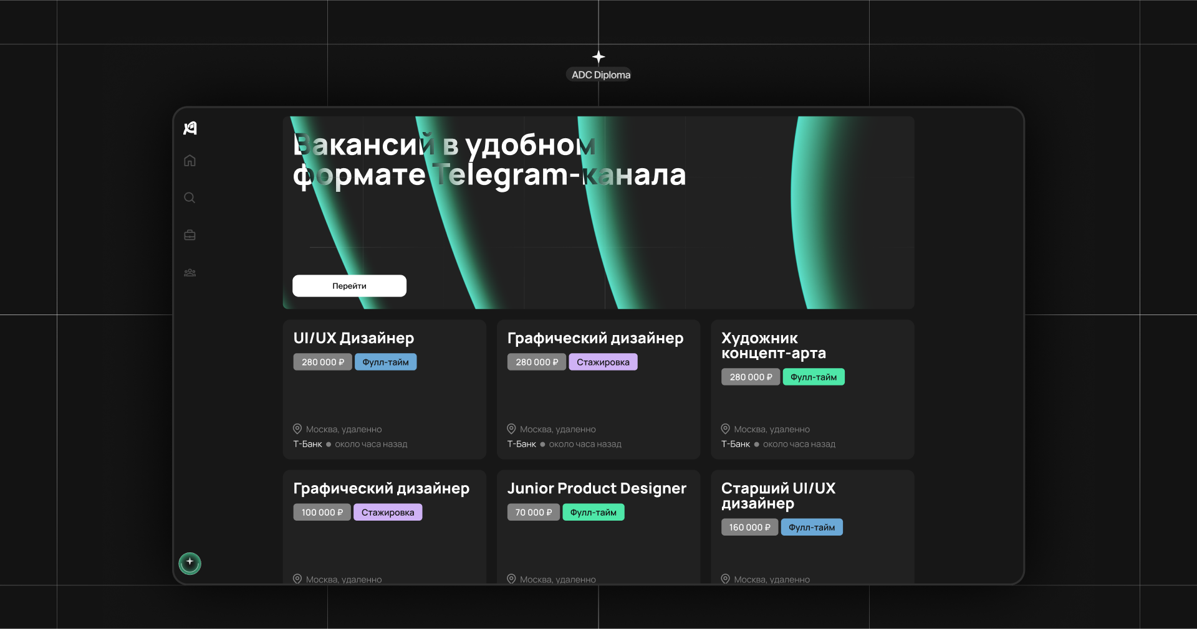The height and width of the screenshot is (629, 1197).
Task: Open the briefcase vacancies icon in the sidebar
Action: tap(190, 235)
